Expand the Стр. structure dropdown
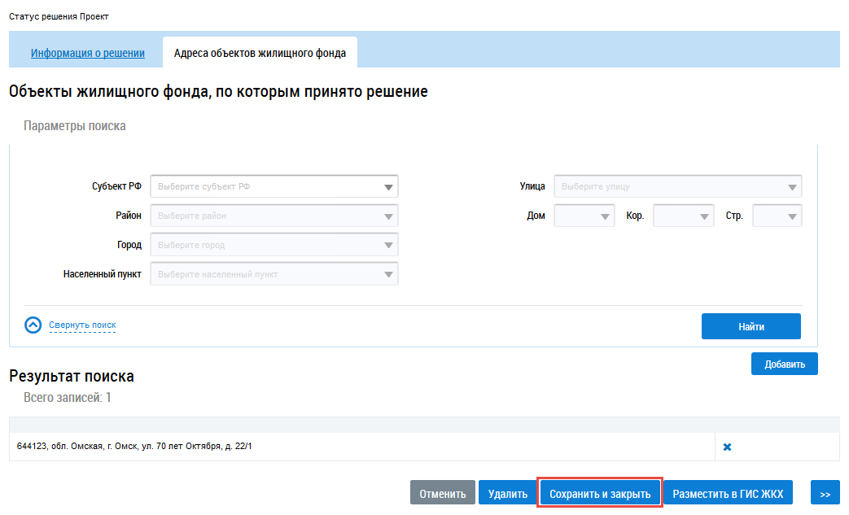This screenshot has width=849, height=515. (777, 216)
